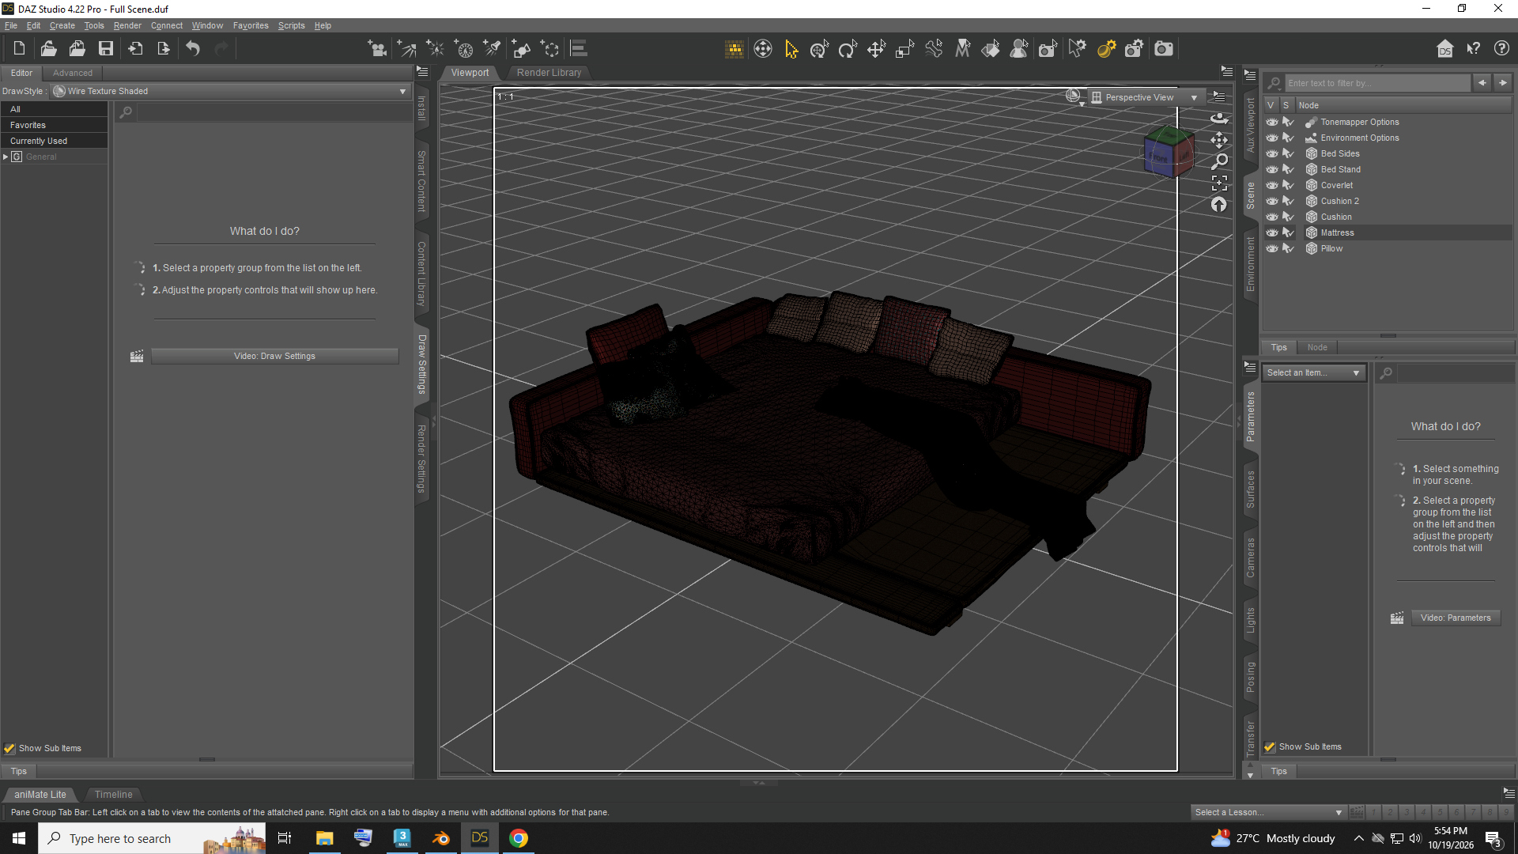The width and height of the screenshot is (1518, 854).
Task: Open the Scripts menu
Action: pyautogui.click(x=291, y=25)
